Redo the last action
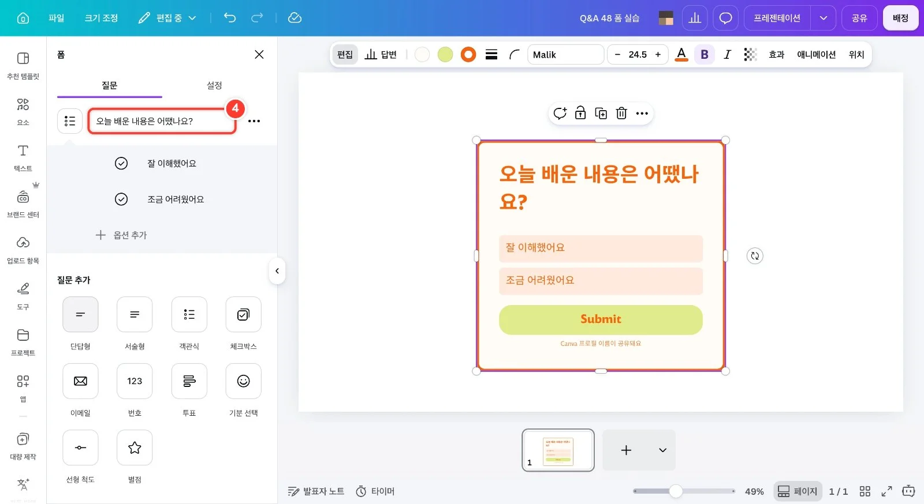This screenshot has width=924, height=504. [x=257, y=18]
